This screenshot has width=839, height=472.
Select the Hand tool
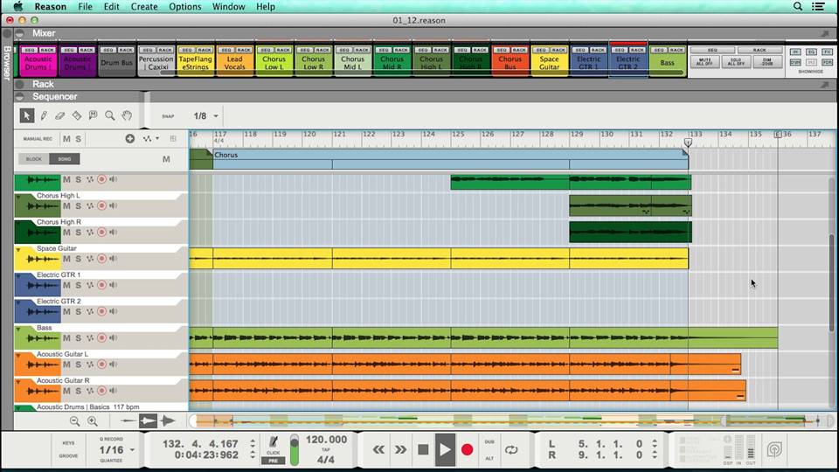(127, 115)
